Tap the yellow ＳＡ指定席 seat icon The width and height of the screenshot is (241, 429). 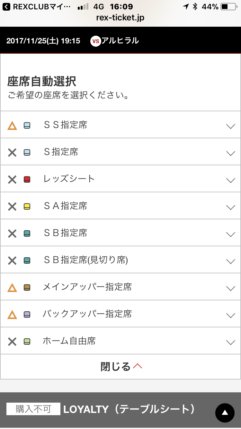[x=27, y=206]
